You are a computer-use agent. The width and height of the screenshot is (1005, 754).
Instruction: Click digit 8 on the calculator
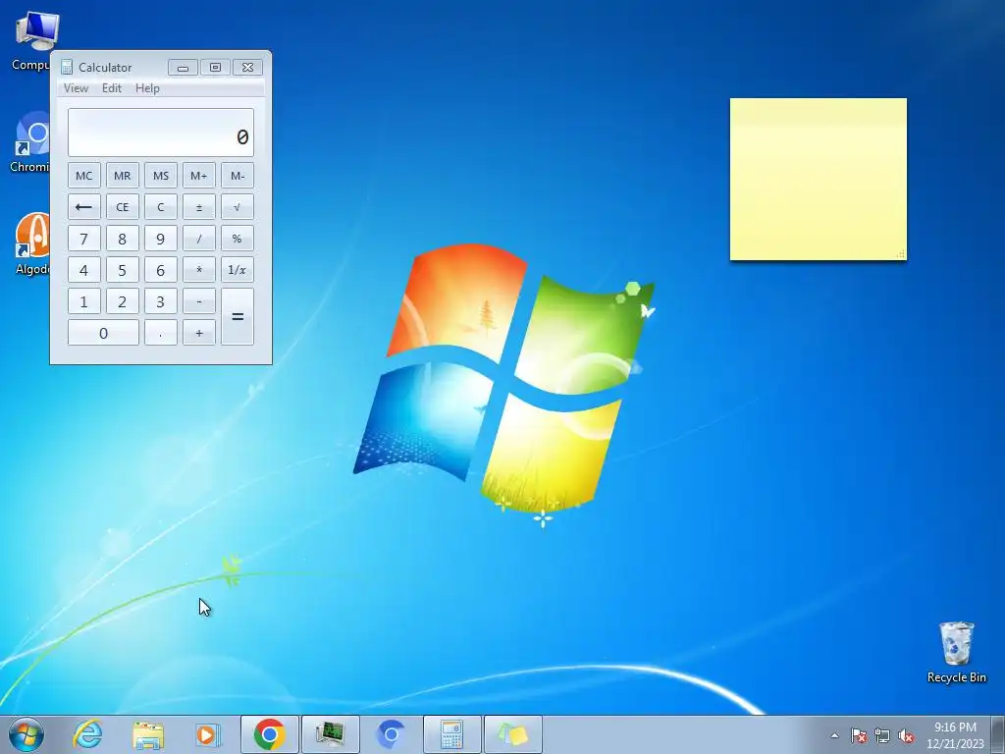[123, 239]
